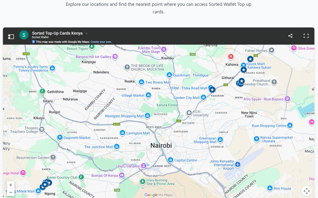
Task: Select the Resurrection Garden church pin
Action: (53, 157)
